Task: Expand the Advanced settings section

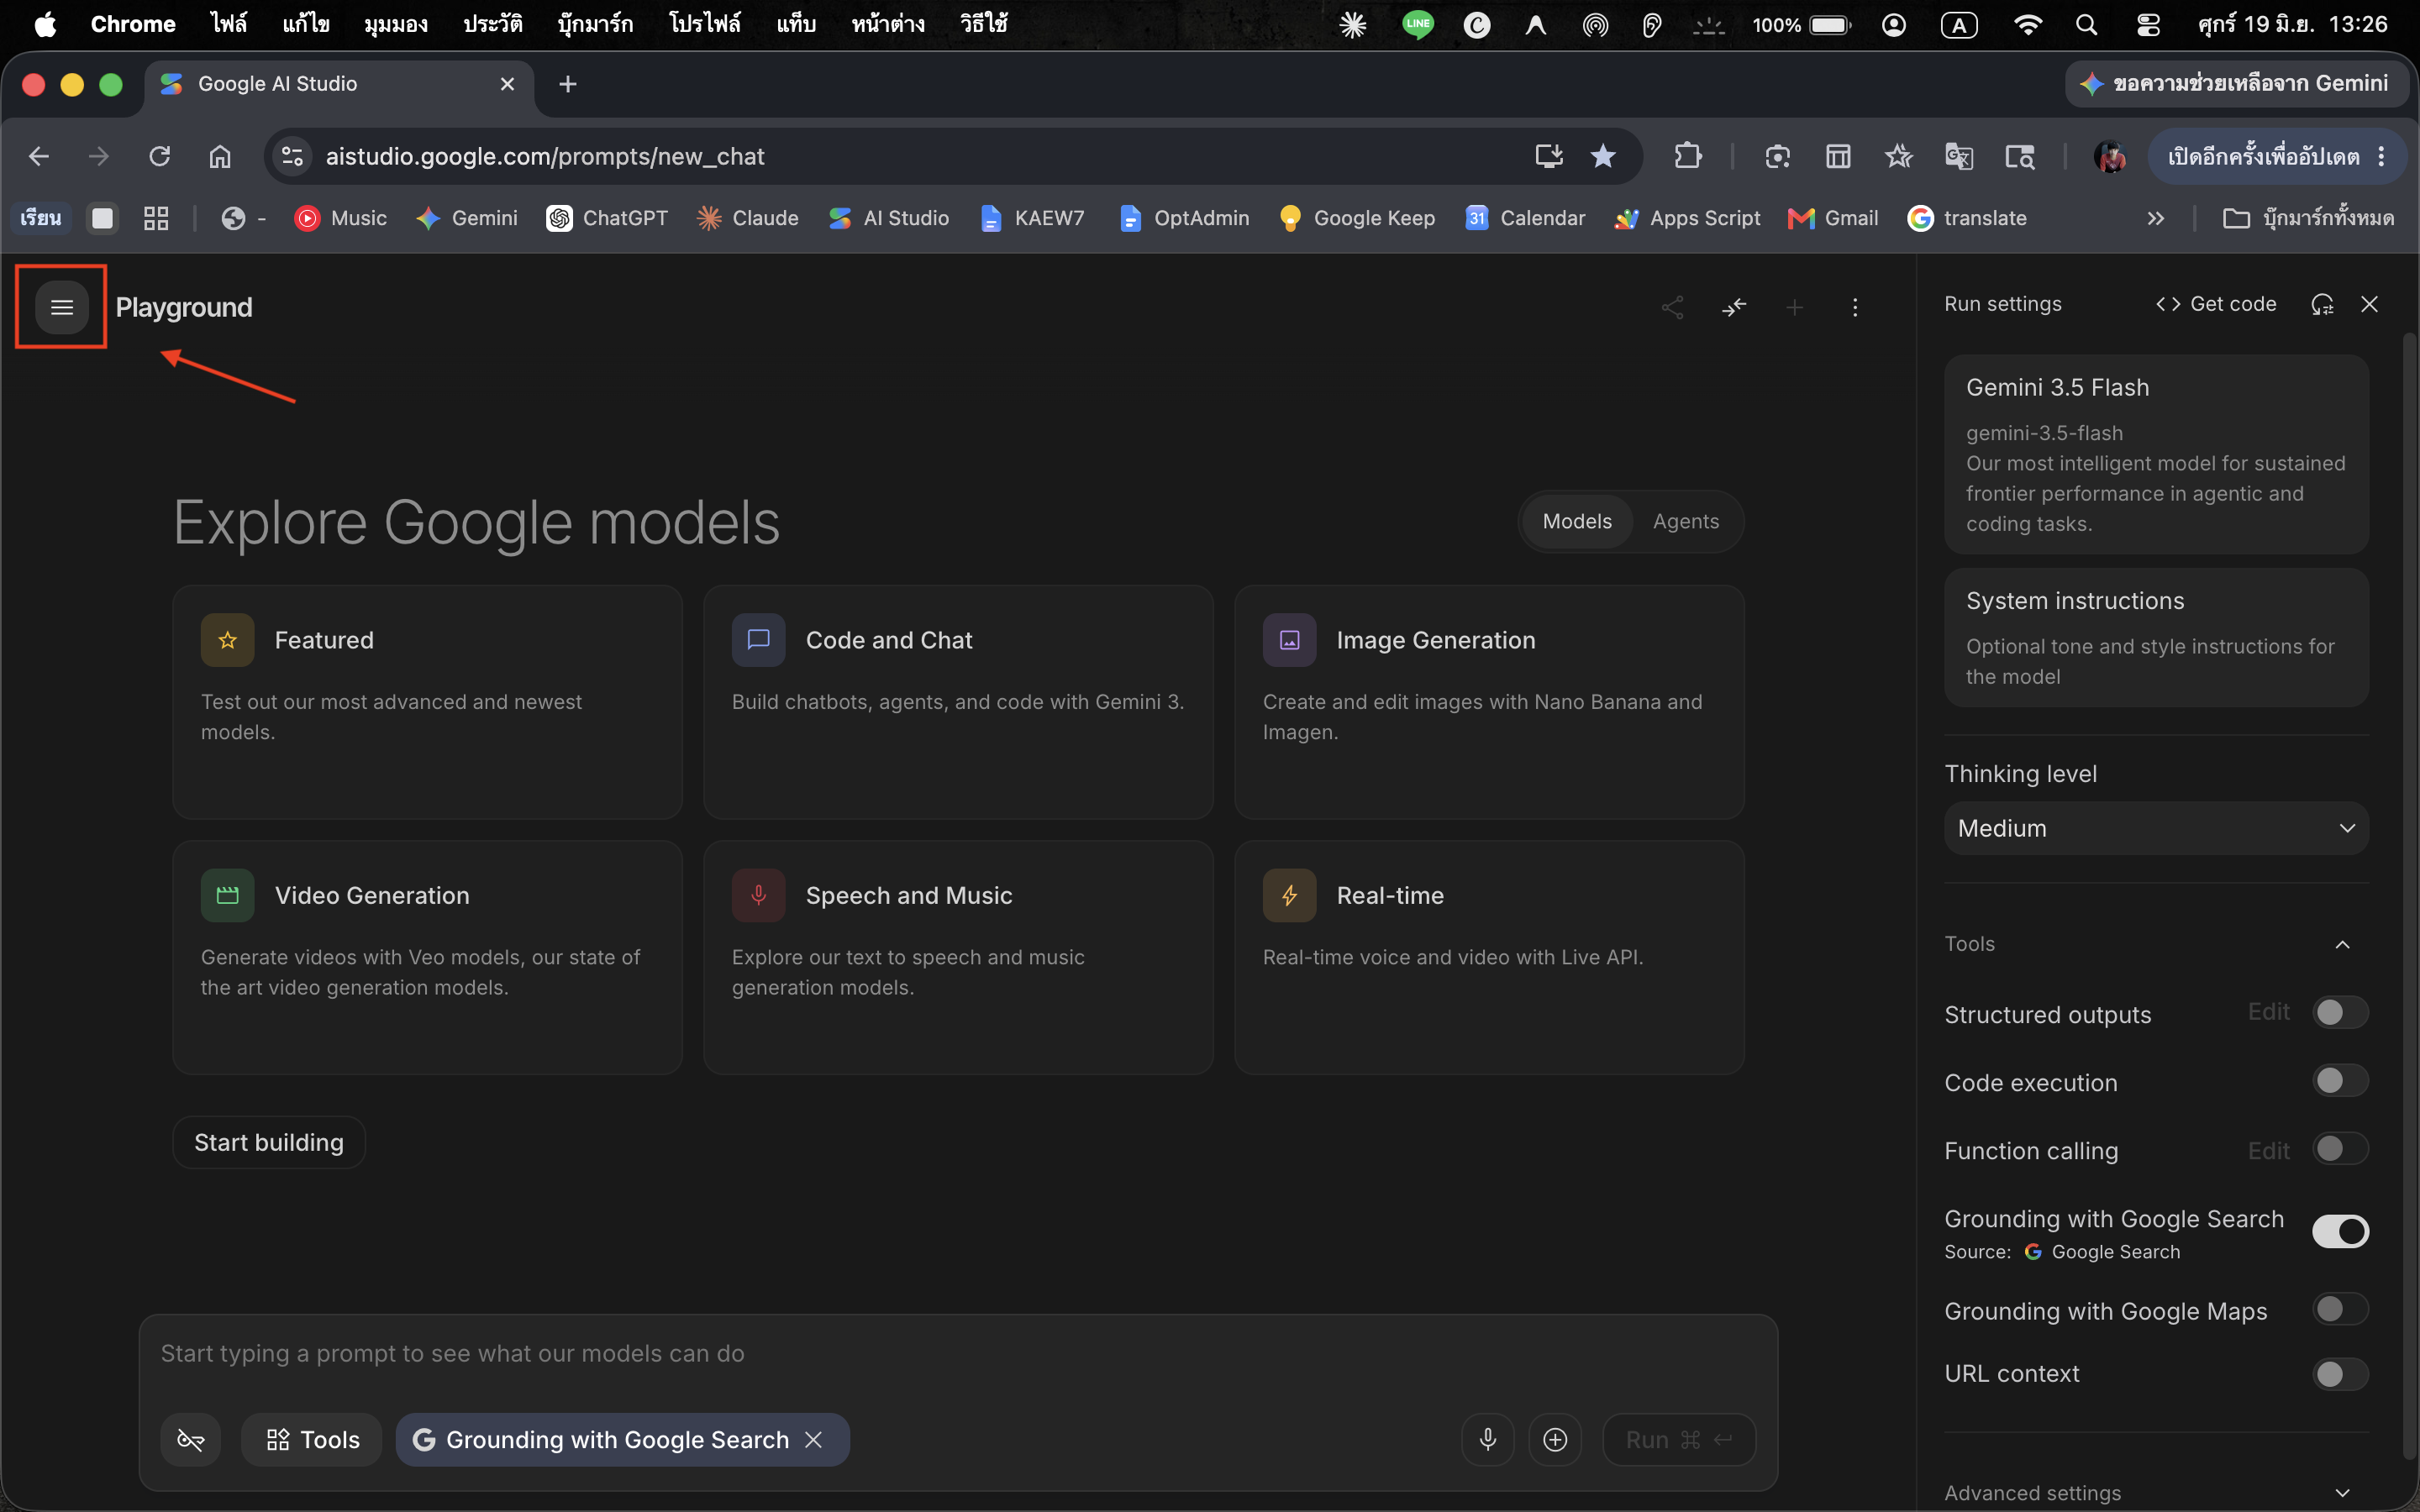Action: coord(2156,1492)
